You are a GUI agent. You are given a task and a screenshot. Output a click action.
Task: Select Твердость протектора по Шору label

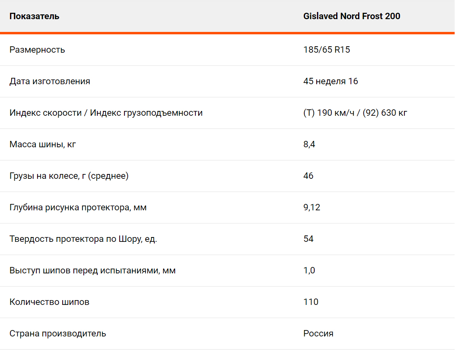click(83, 239)
